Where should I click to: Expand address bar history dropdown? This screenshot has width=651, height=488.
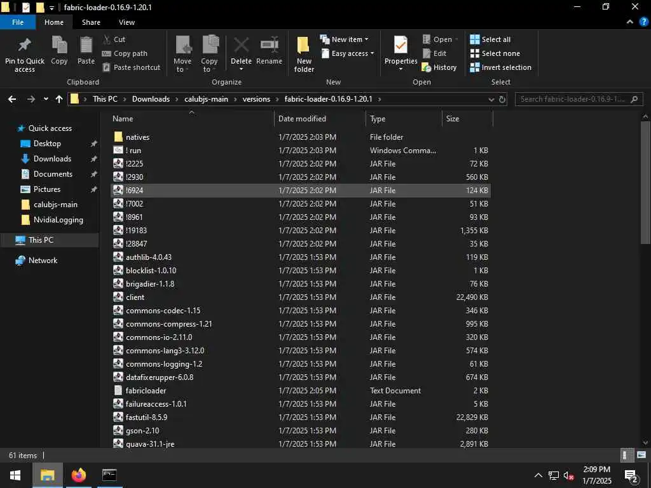coord(491,100)
